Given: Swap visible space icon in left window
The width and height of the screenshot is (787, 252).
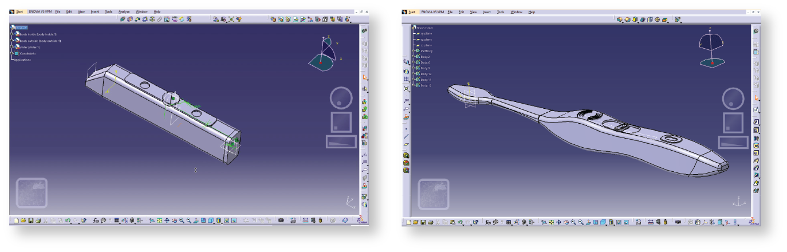Looking at the screenshot, I should point(234,220).
